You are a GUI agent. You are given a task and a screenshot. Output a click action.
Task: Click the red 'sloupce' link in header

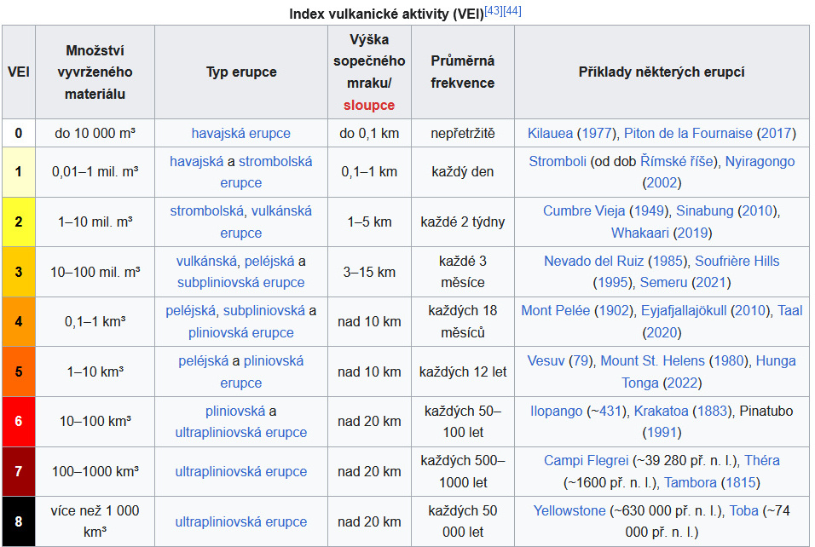click(369, 106)
